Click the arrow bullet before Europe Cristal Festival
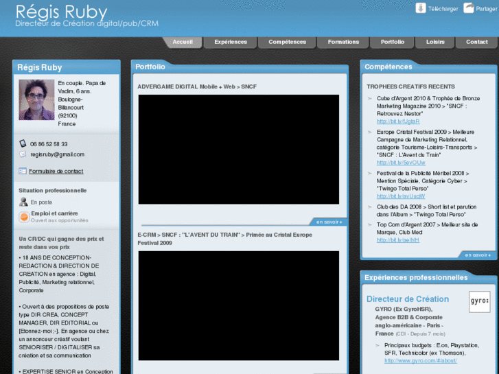 click(370, 132)
